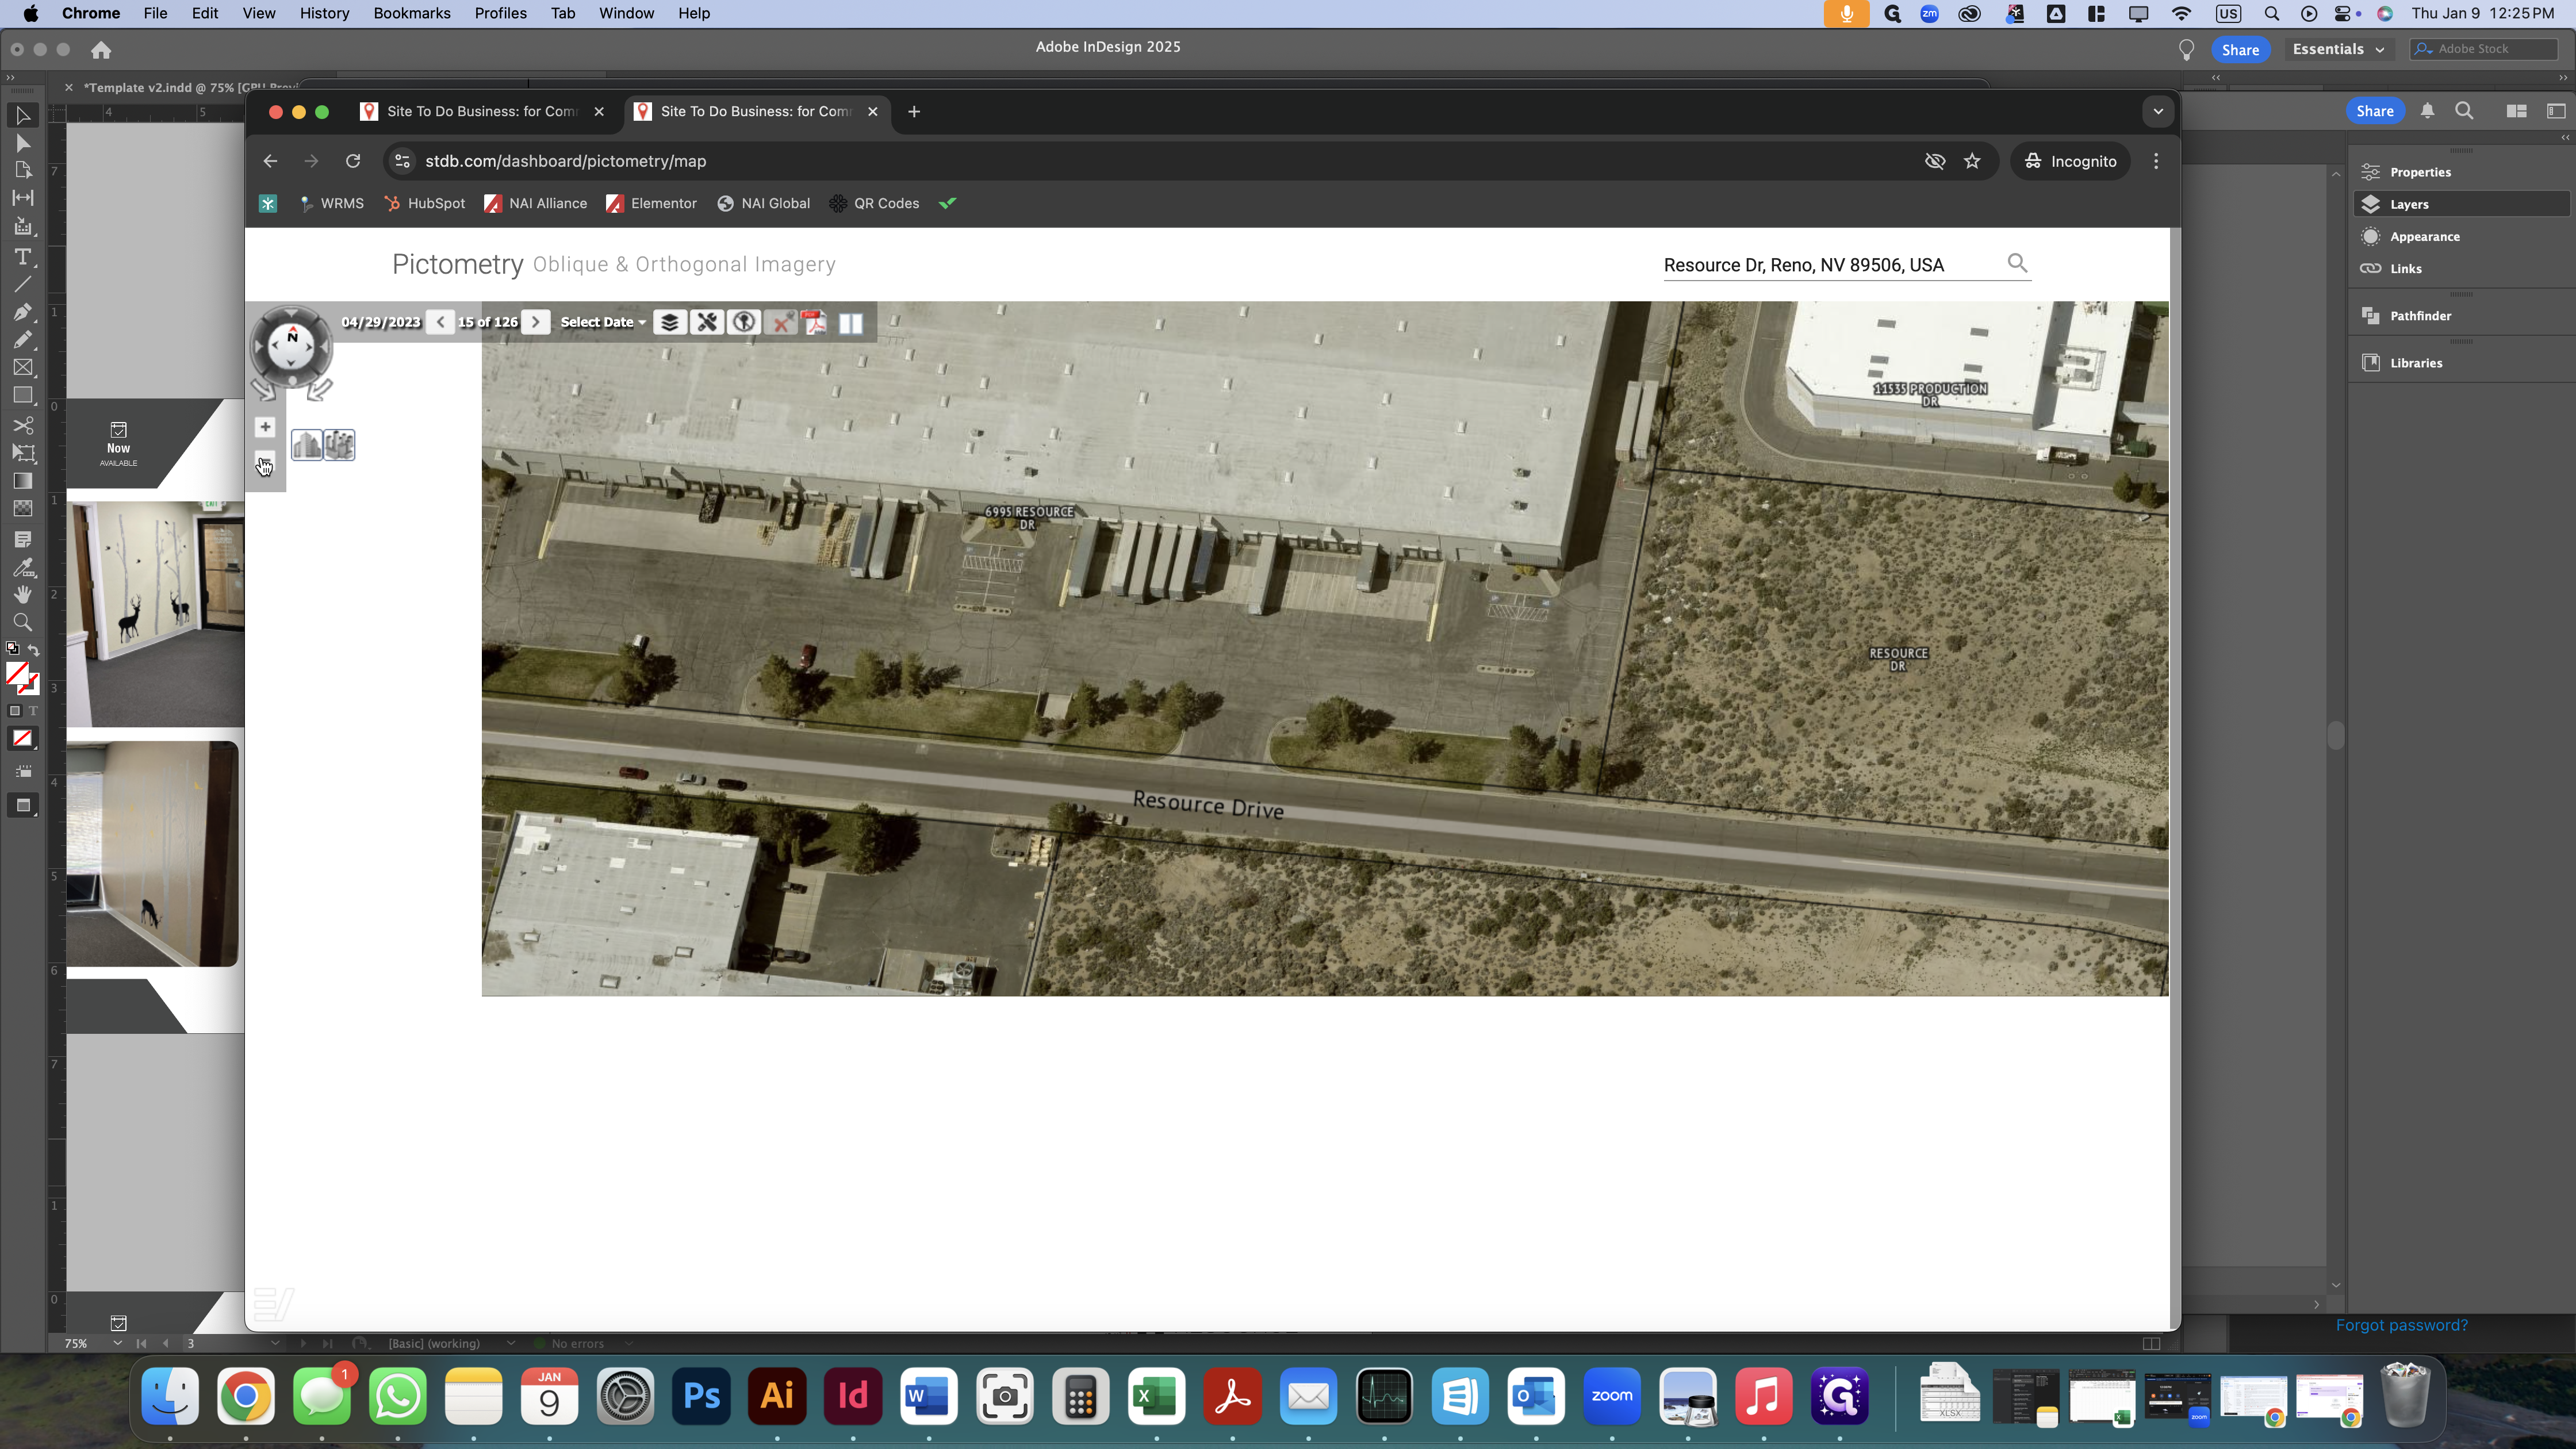The width and height of the screenshot is (2576, 1449).
Task: Open the Chrome three-dot menu
Action: [2156, 161]
